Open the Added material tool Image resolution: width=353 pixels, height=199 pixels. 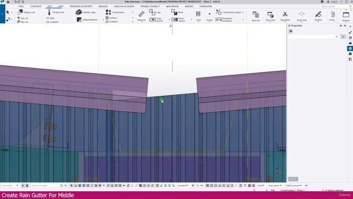[87, 20]
